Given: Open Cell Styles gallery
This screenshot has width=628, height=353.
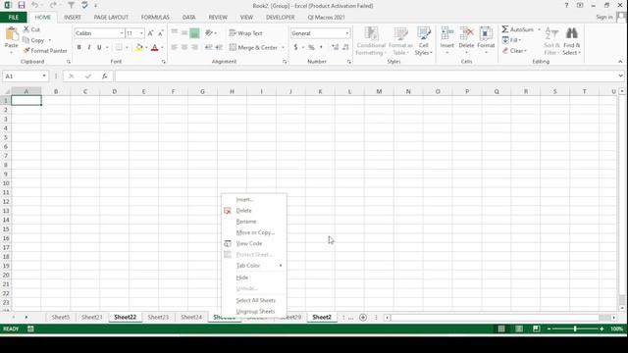Looking at the screenshot, I should 423,41.
